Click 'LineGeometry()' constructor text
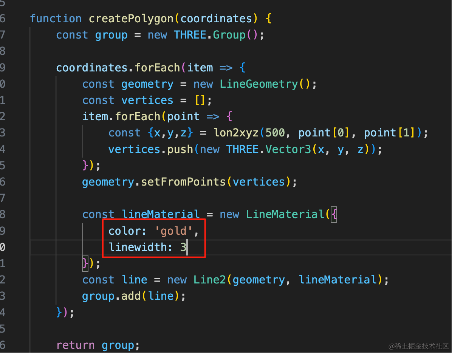 265,84
